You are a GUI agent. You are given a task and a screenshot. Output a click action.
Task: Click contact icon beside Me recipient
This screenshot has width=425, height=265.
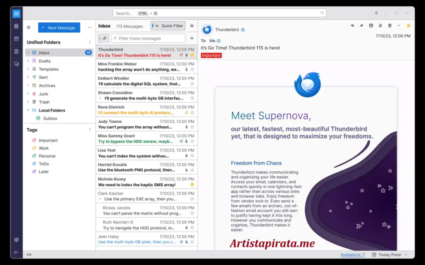point(218,41)
